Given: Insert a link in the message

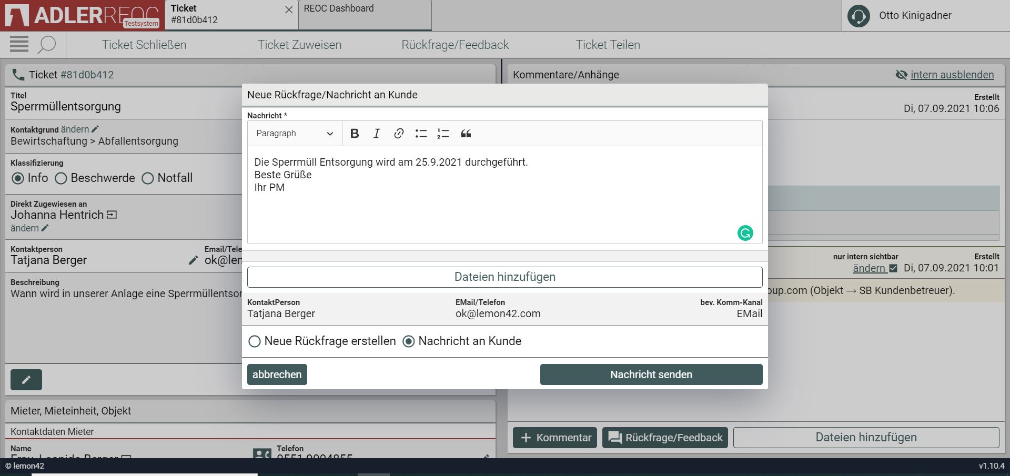Looking at the screenshot, I should [399, 134].
